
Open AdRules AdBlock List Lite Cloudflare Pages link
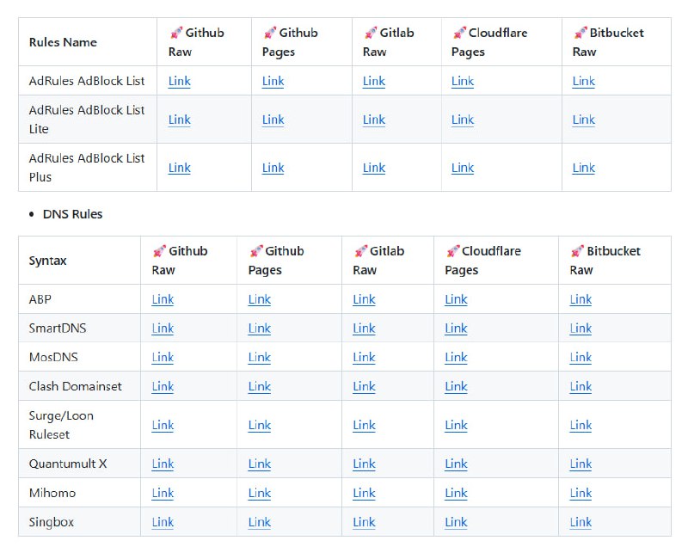tap(462, 120)
